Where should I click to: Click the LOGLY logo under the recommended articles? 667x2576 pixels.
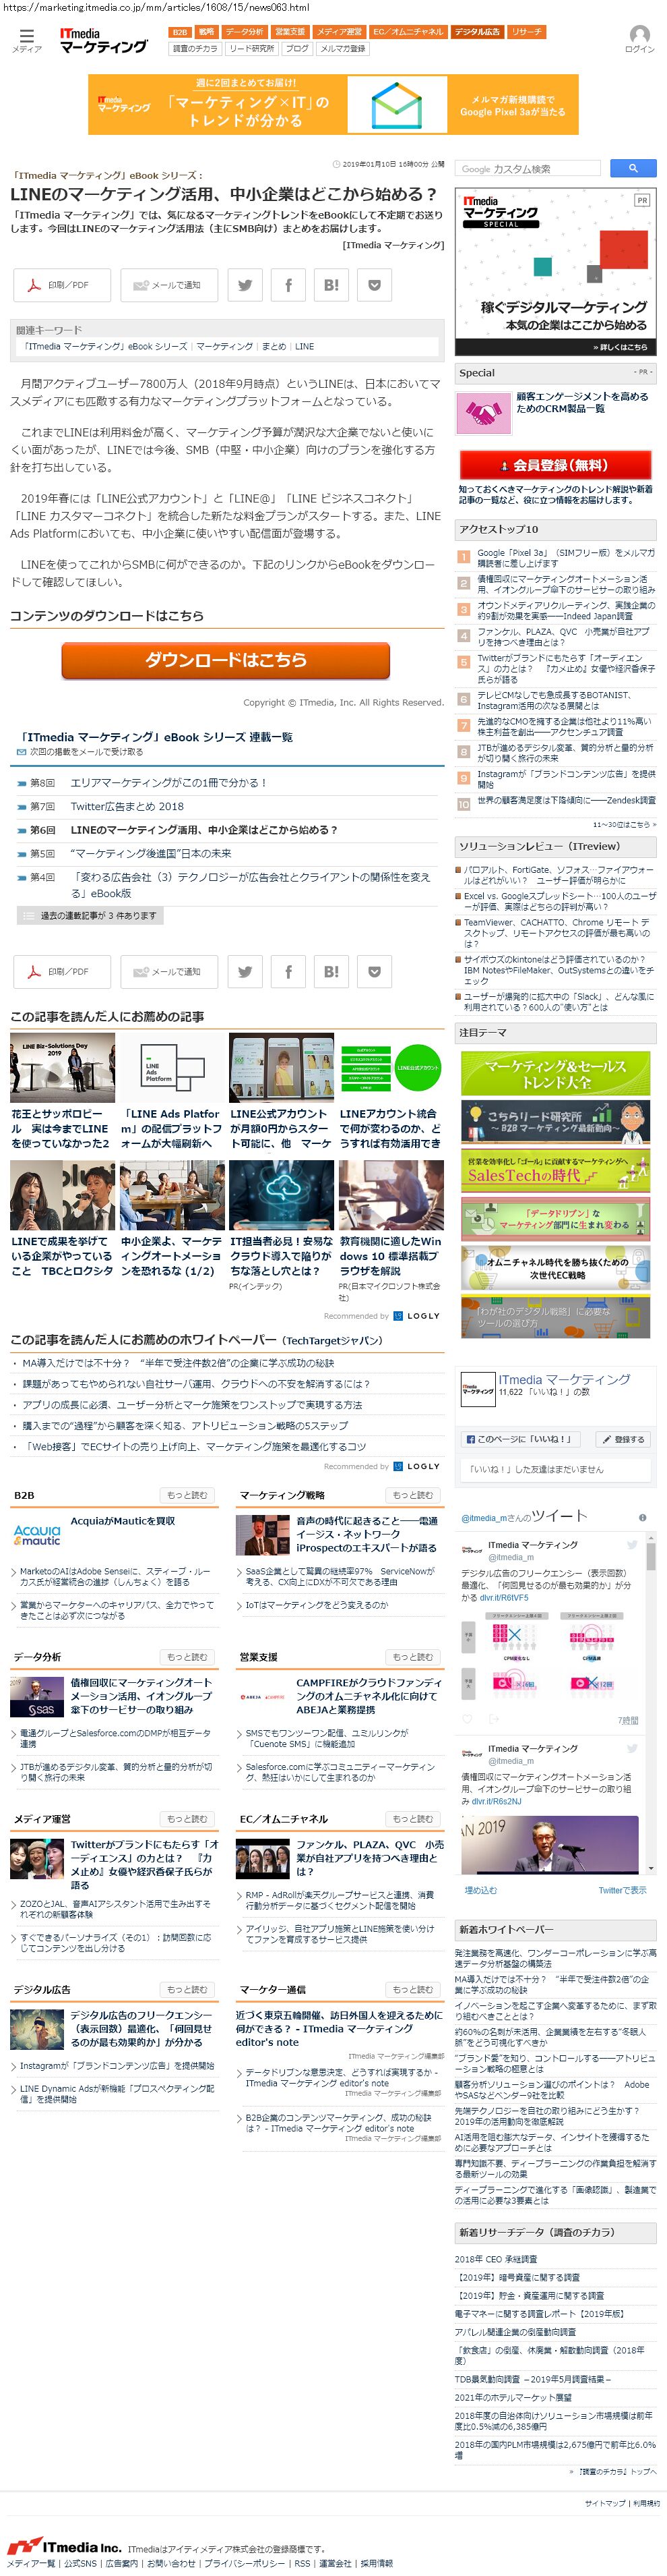(416, 1316)
